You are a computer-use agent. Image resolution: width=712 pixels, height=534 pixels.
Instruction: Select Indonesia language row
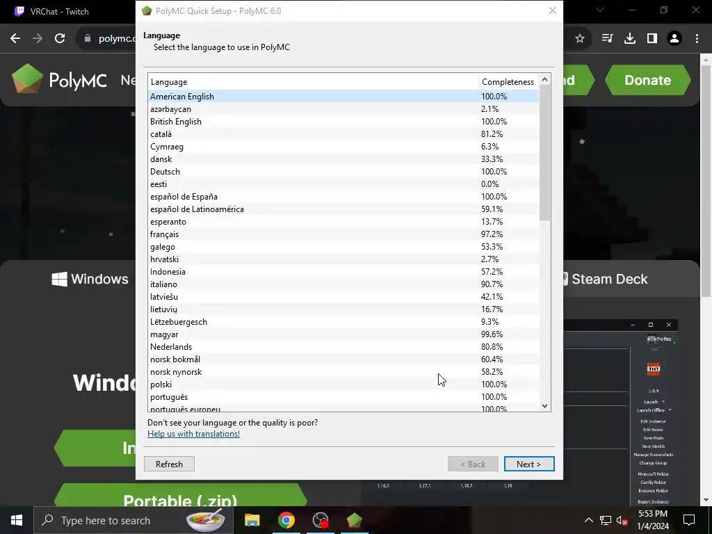pyautogui.click(x=343, y=272)
